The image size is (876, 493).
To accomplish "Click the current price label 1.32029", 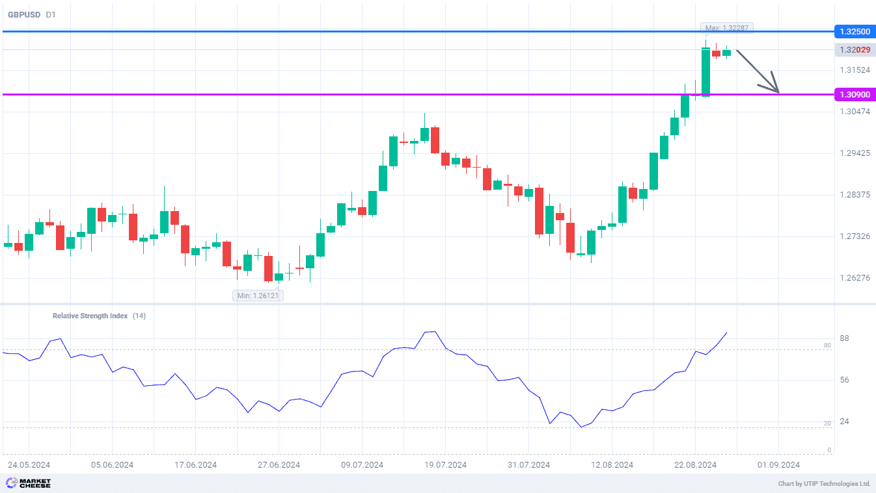I will [x=855, y=50].
